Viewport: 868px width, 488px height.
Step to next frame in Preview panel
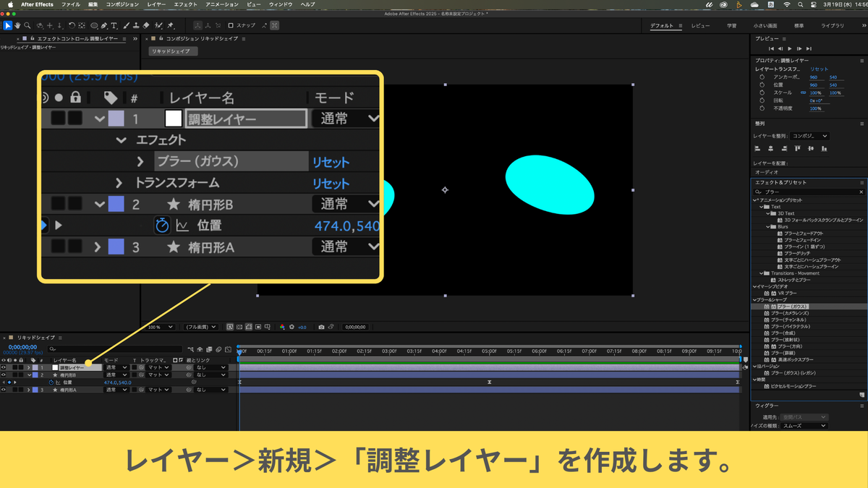(x=799, y=48)
